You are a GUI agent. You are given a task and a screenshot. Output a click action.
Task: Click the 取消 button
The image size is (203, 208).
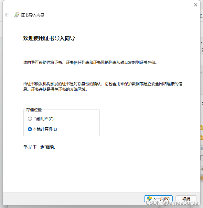tap(186, 199)
